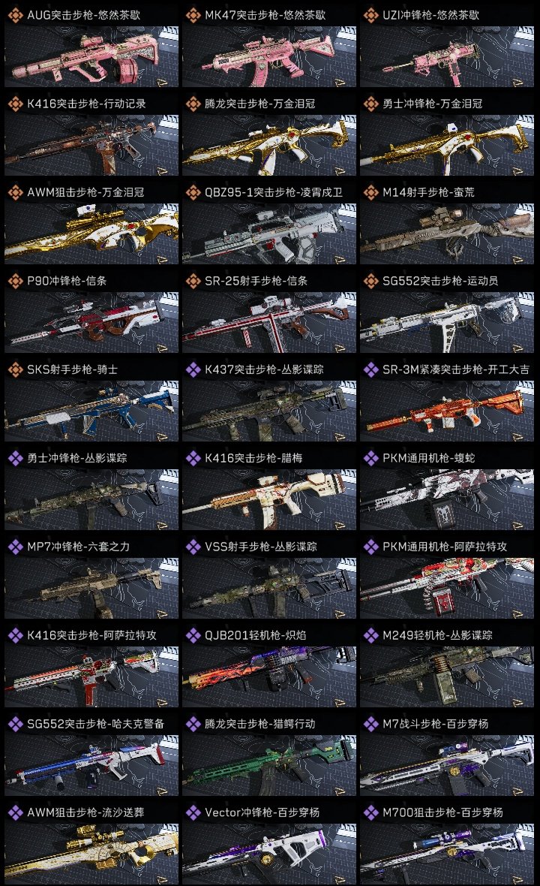Click purple rarity icon beside MP7冲锋枪-六套之力
Screen dimensions: 540x886
(15, 547)
